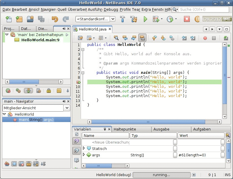
Task: Switch to the Aufgaben tab
Action: point(211,129)
